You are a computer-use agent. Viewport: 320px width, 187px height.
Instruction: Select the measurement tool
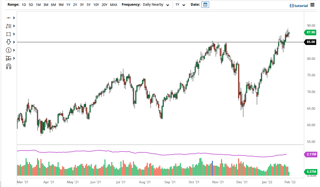tap(9, 58)
